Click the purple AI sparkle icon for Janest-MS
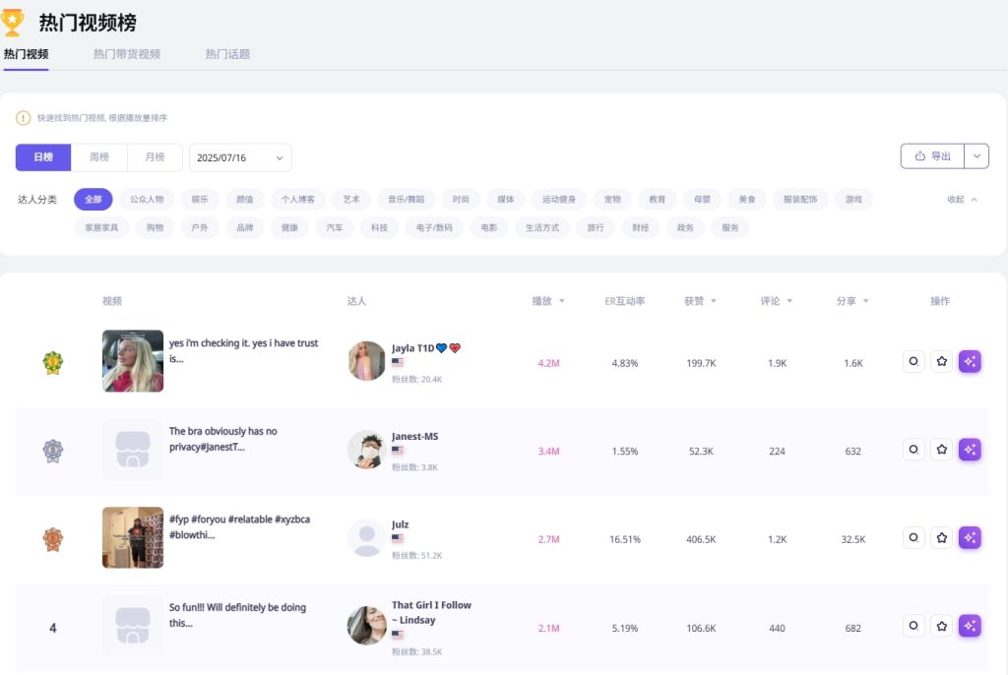 pyautogui.click(x=970, y=450)
